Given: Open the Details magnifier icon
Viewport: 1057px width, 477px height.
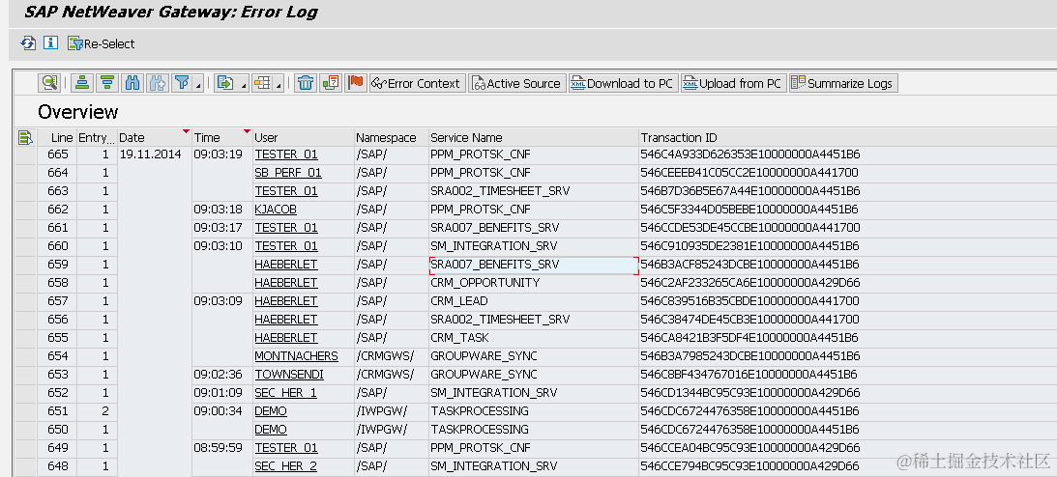Looking at the screenshot, I should point(49,83).
